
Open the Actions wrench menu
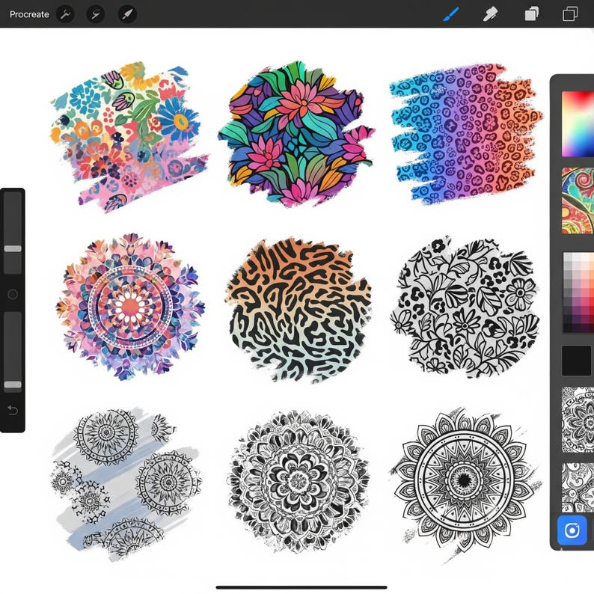(65, 14)
